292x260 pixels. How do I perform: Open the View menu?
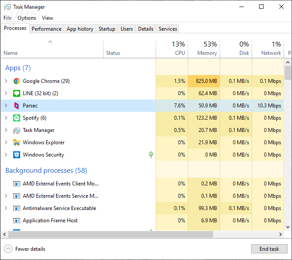pyautogui.click(x=47, y=18)
